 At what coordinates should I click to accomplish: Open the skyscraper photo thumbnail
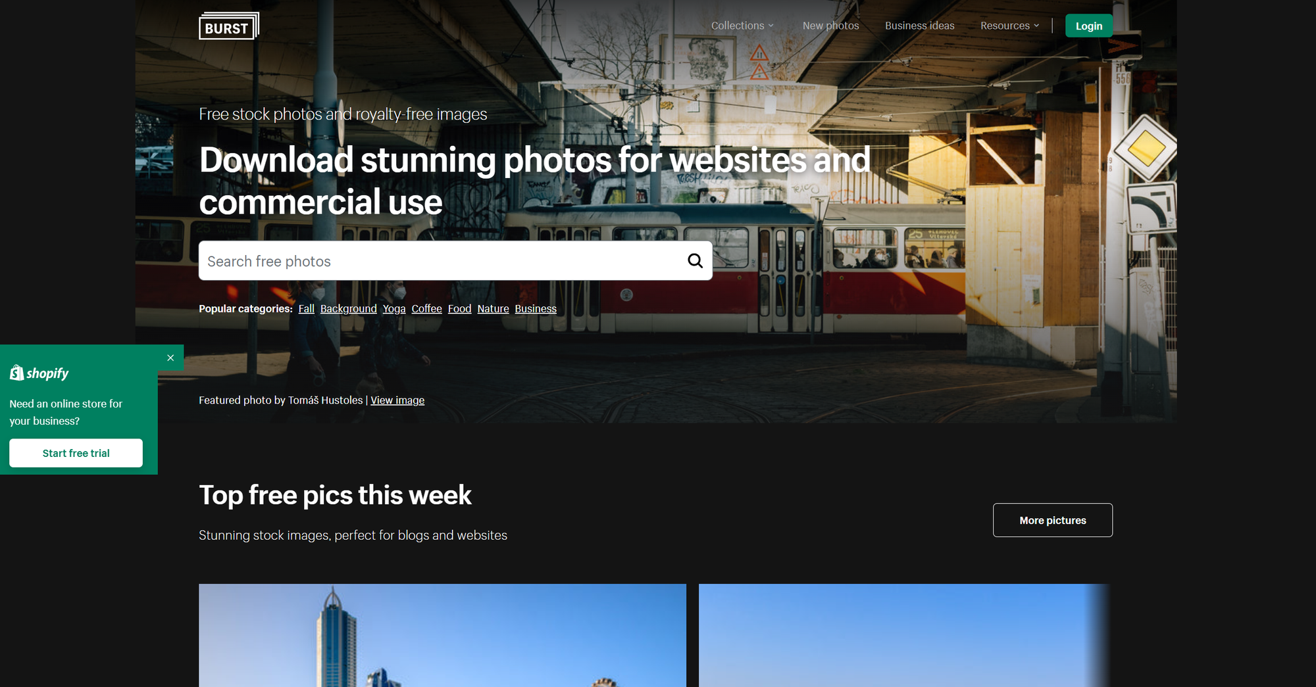[442, 635]
